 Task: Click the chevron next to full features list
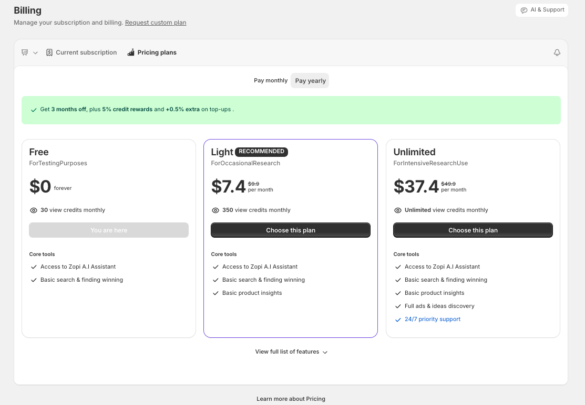pyautogui.click(x=325, y=352)
